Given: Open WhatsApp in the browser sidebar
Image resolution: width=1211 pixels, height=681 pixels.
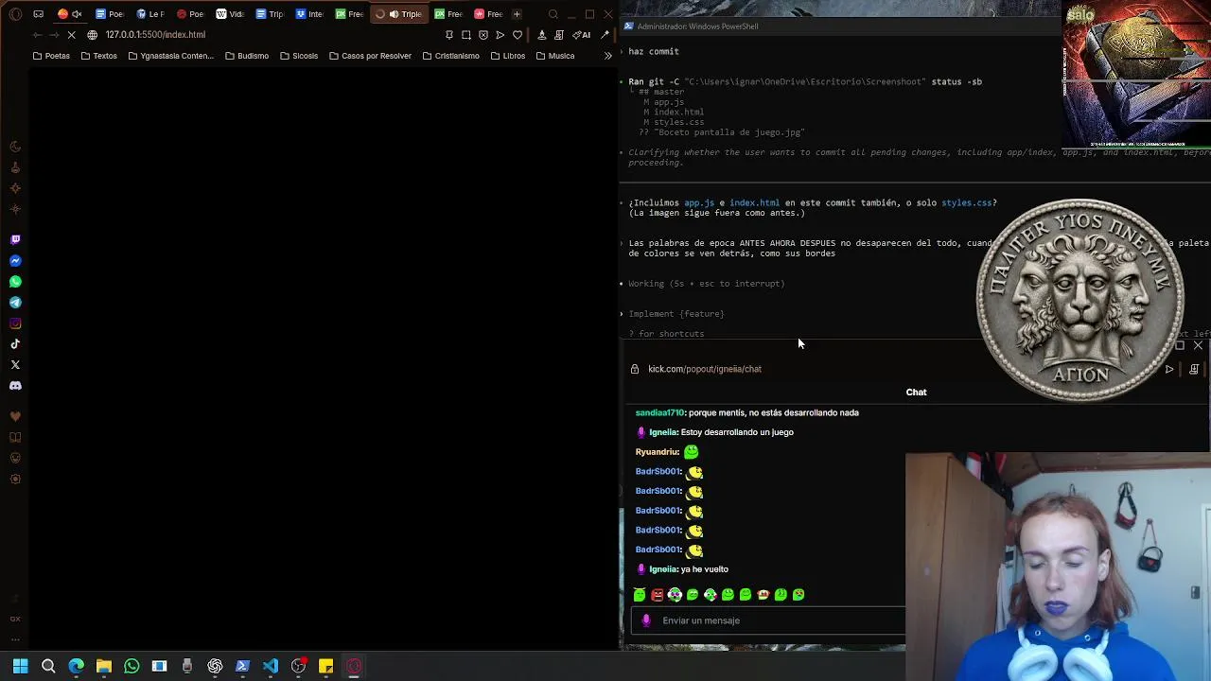Looking at the screenshot, I should [x=15, y=282].
